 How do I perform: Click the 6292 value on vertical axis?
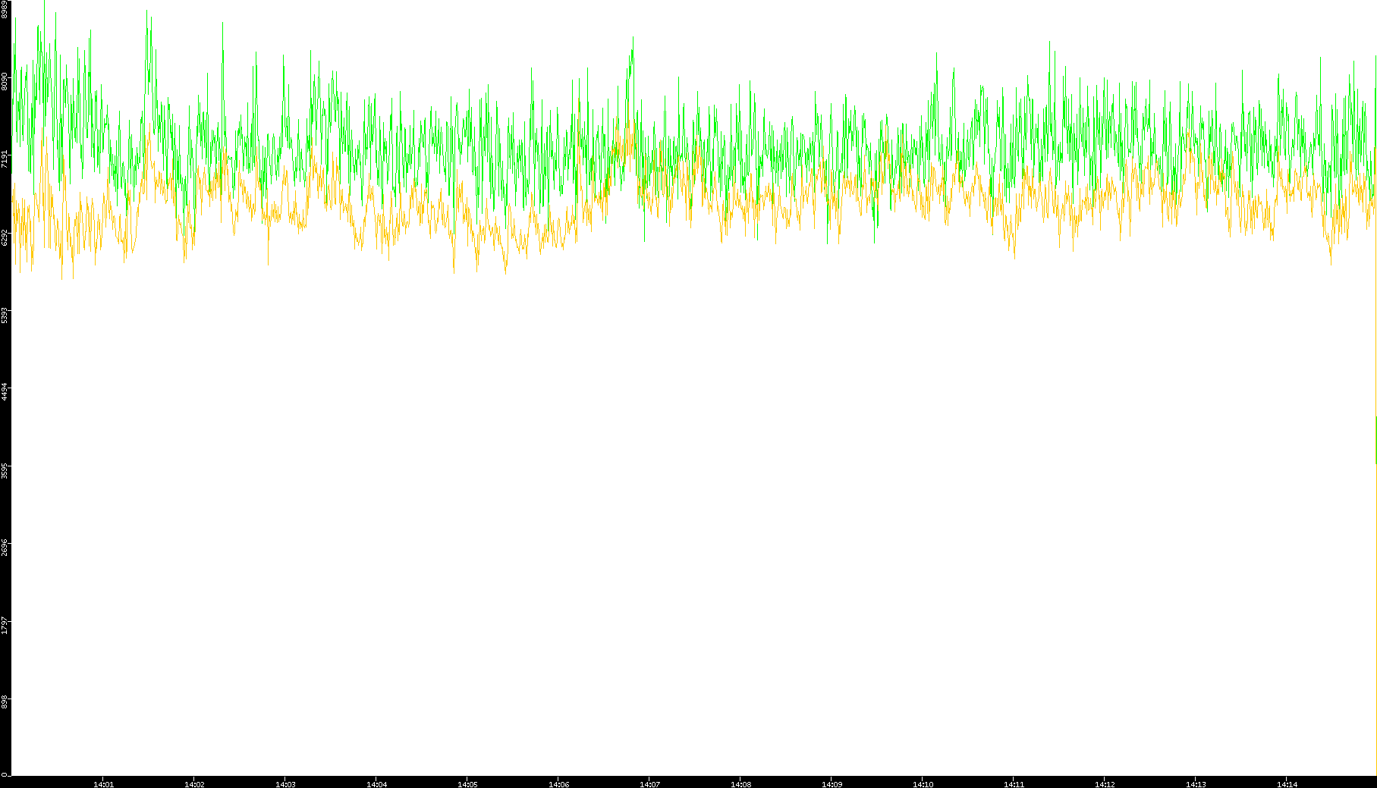[5, 237]
